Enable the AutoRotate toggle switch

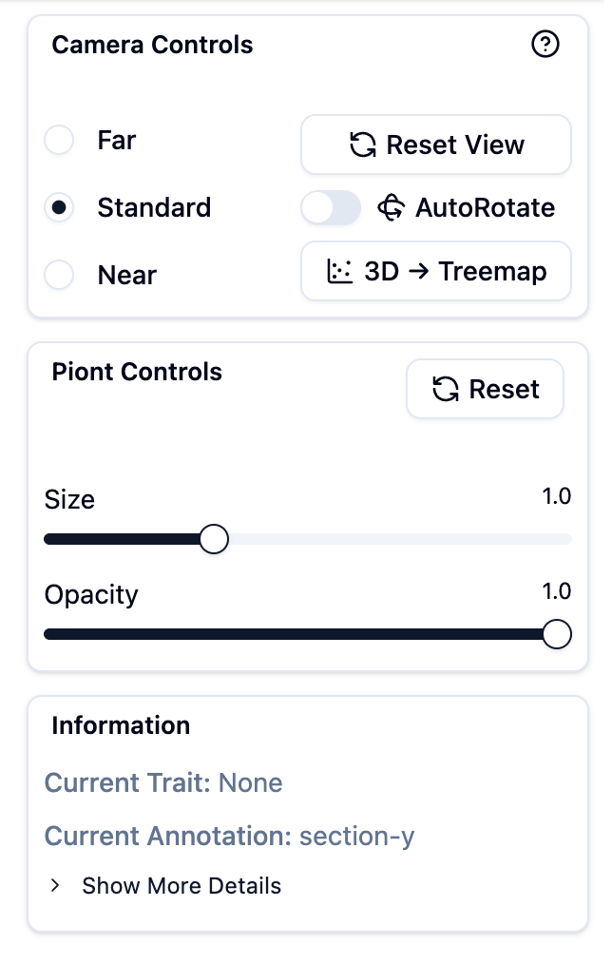330,207
